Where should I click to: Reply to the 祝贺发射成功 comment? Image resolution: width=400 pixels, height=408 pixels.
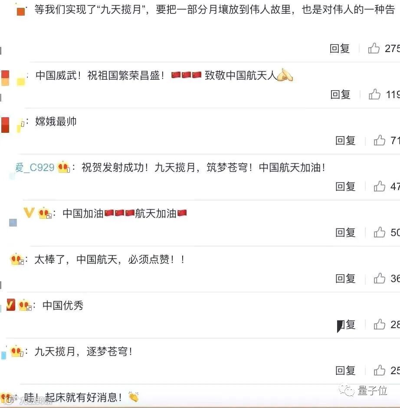(345, 187)
